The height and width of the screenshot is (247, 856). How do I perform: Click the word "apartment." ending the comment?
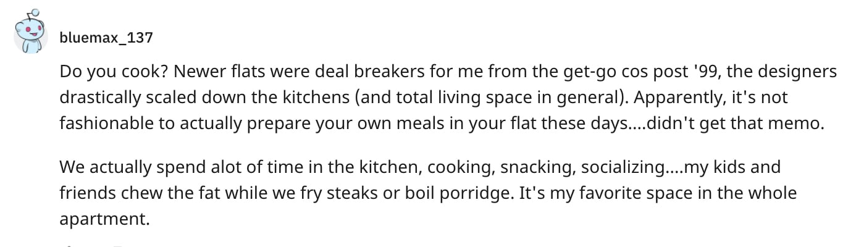[105, 219]
